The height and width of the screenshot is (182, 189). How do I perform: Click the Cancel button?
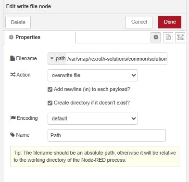[x=139, y=22]
